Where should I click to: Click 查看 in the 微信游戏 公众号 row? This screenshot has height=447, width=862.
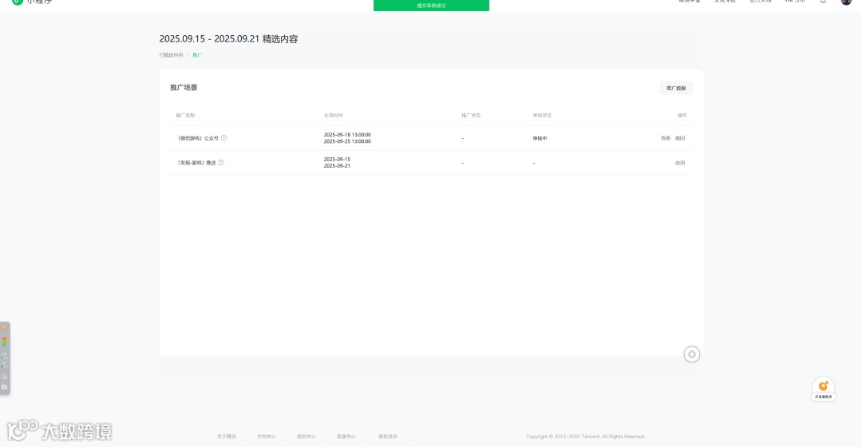(x=665, y=138)
